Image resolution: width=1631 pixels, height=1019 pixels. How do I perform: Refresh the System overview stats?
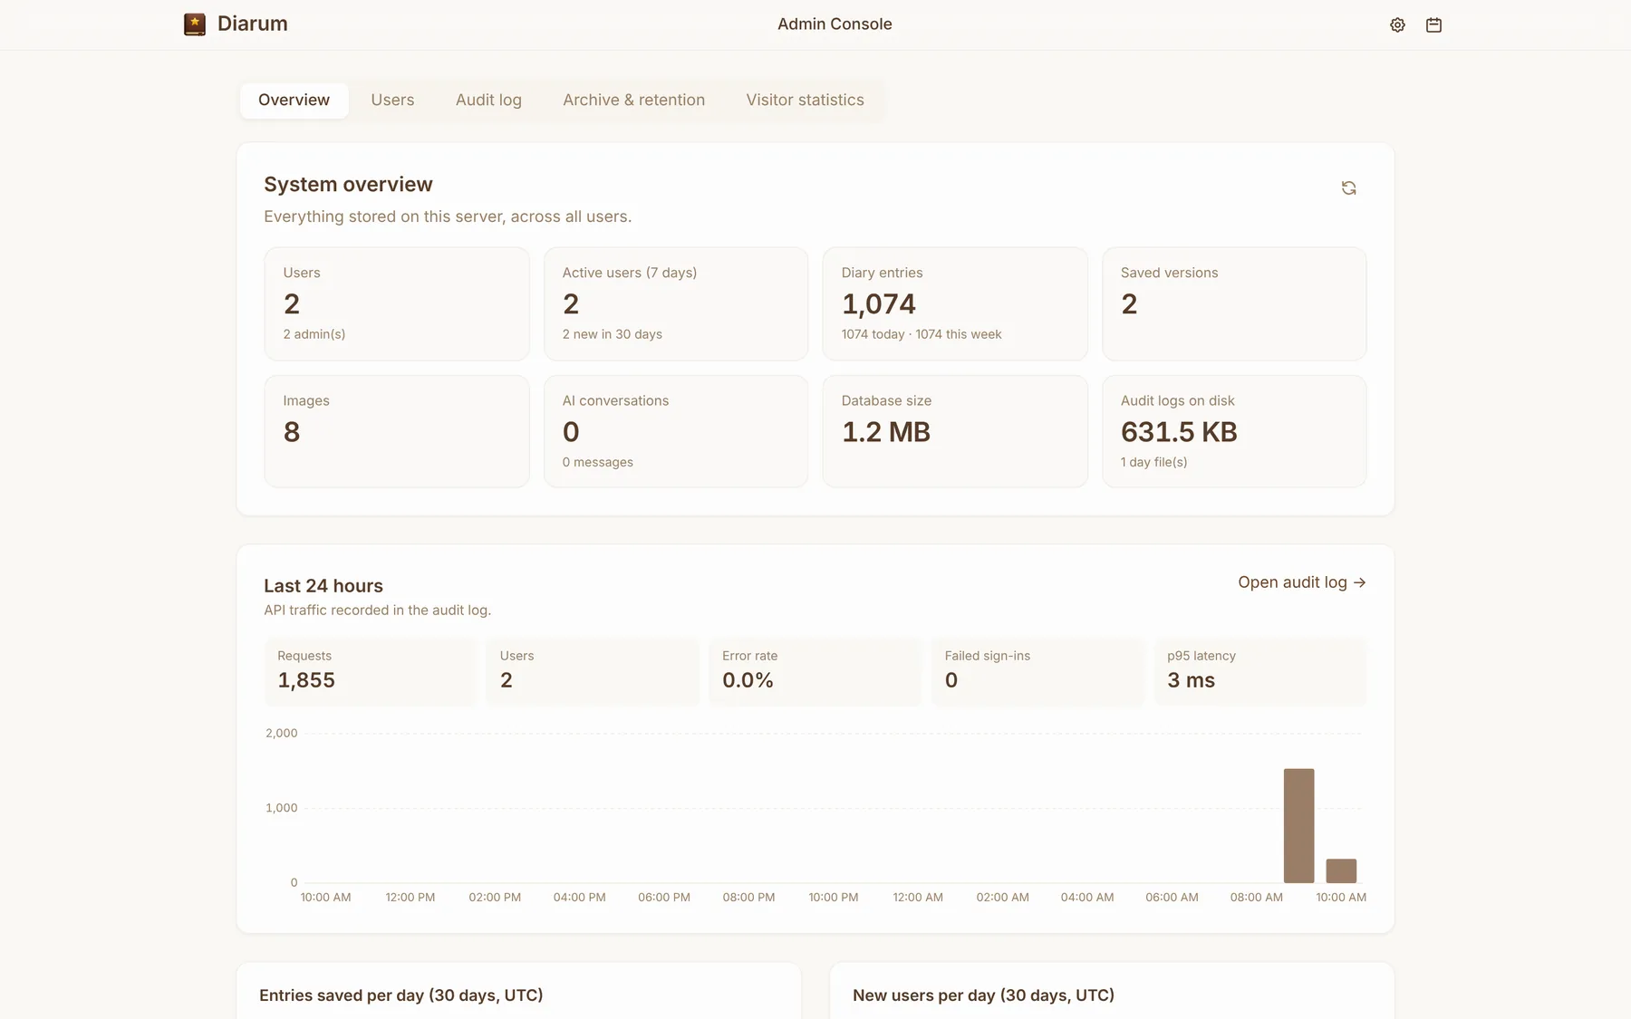pyautogui.click(x=1348, y=188)
